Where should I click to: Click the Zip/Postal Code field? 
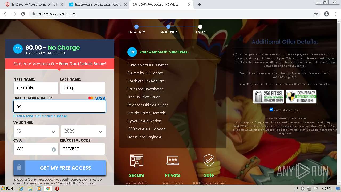coord(82,149)
